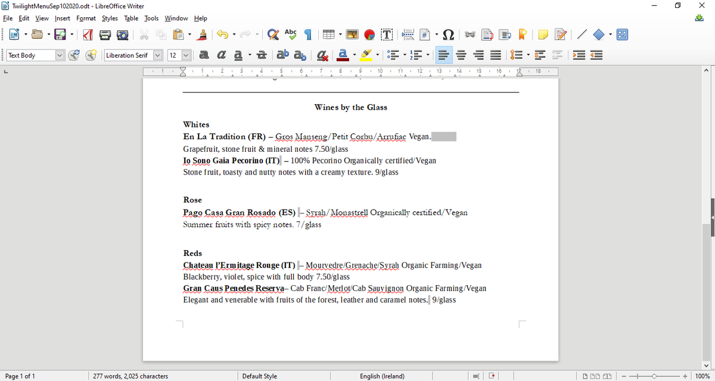Click the Page 1 of 1 indicator
This screenshot has height=381, width=715.
(x=20, y=376)
